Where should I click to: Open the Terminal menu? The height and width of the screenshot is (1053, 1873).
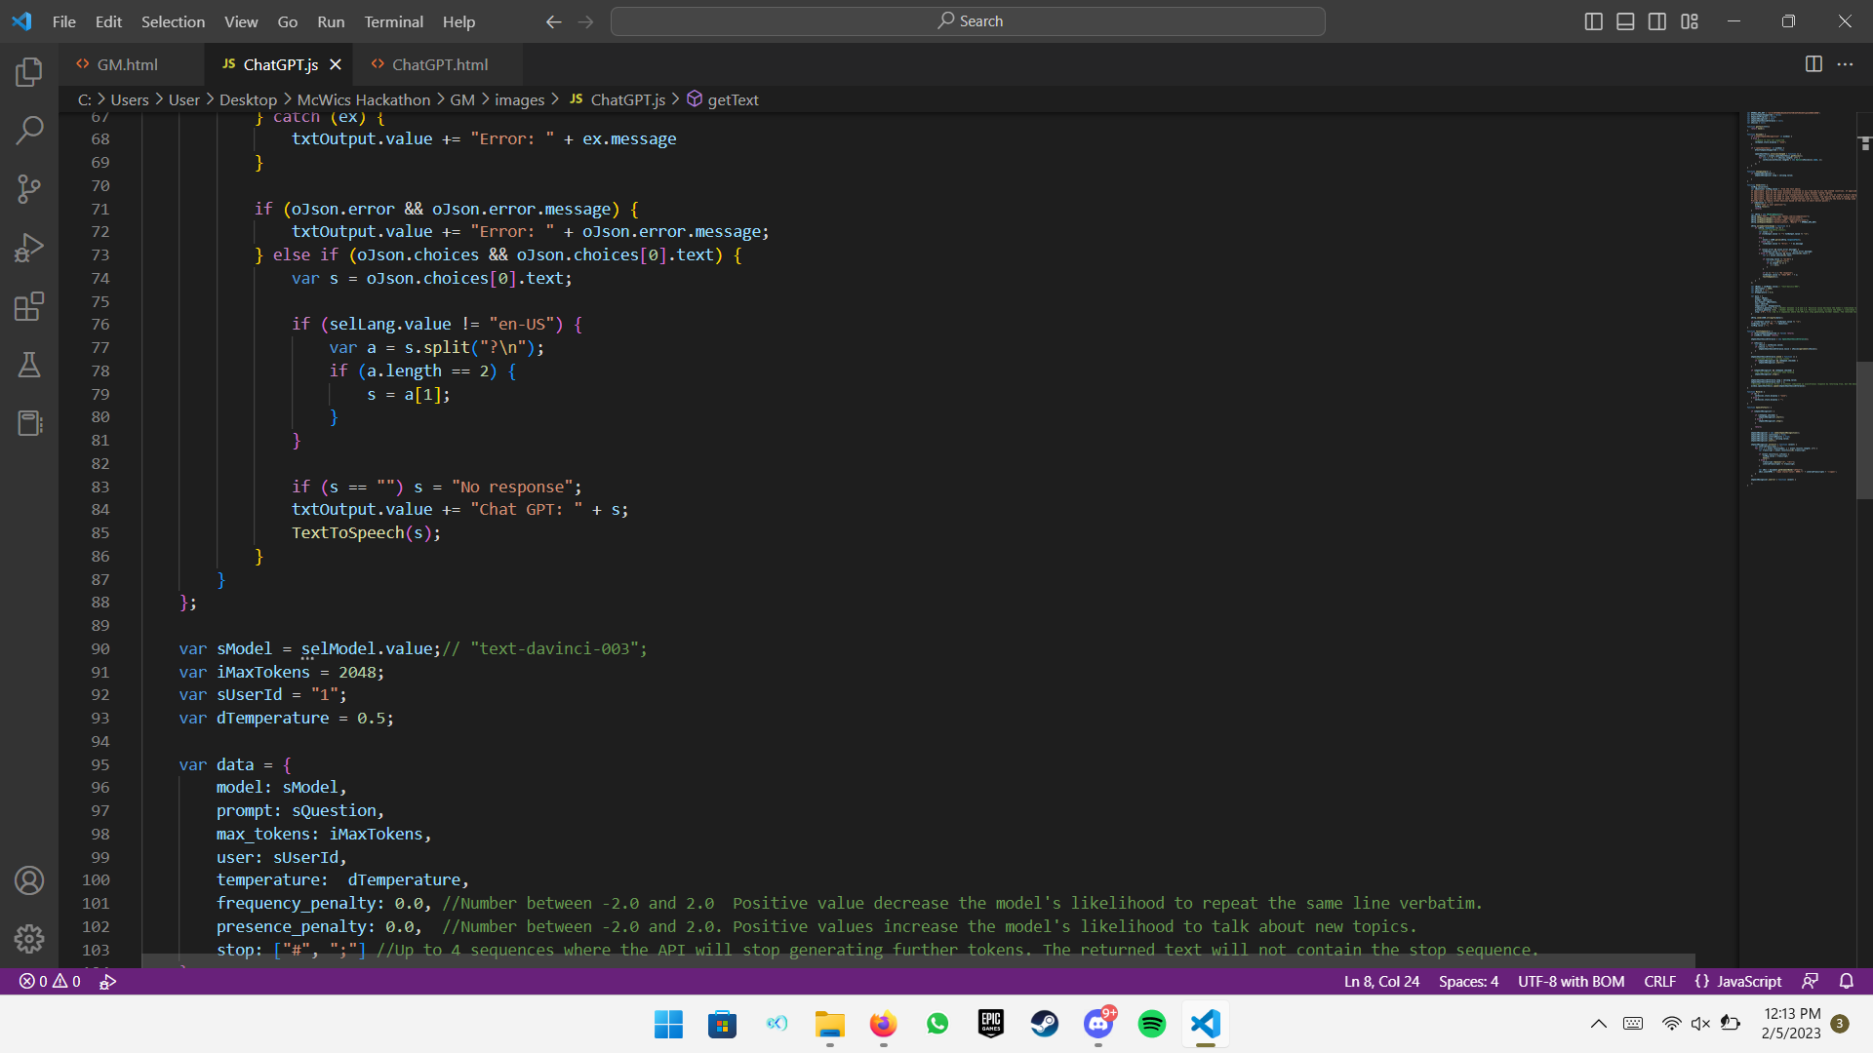pyautogui.click(x=393, y=21)
